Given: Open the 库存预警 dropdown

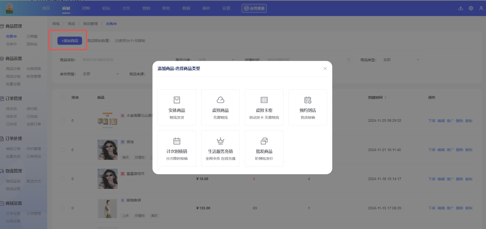Looking at the screenshot, I should tap(101, 74).
